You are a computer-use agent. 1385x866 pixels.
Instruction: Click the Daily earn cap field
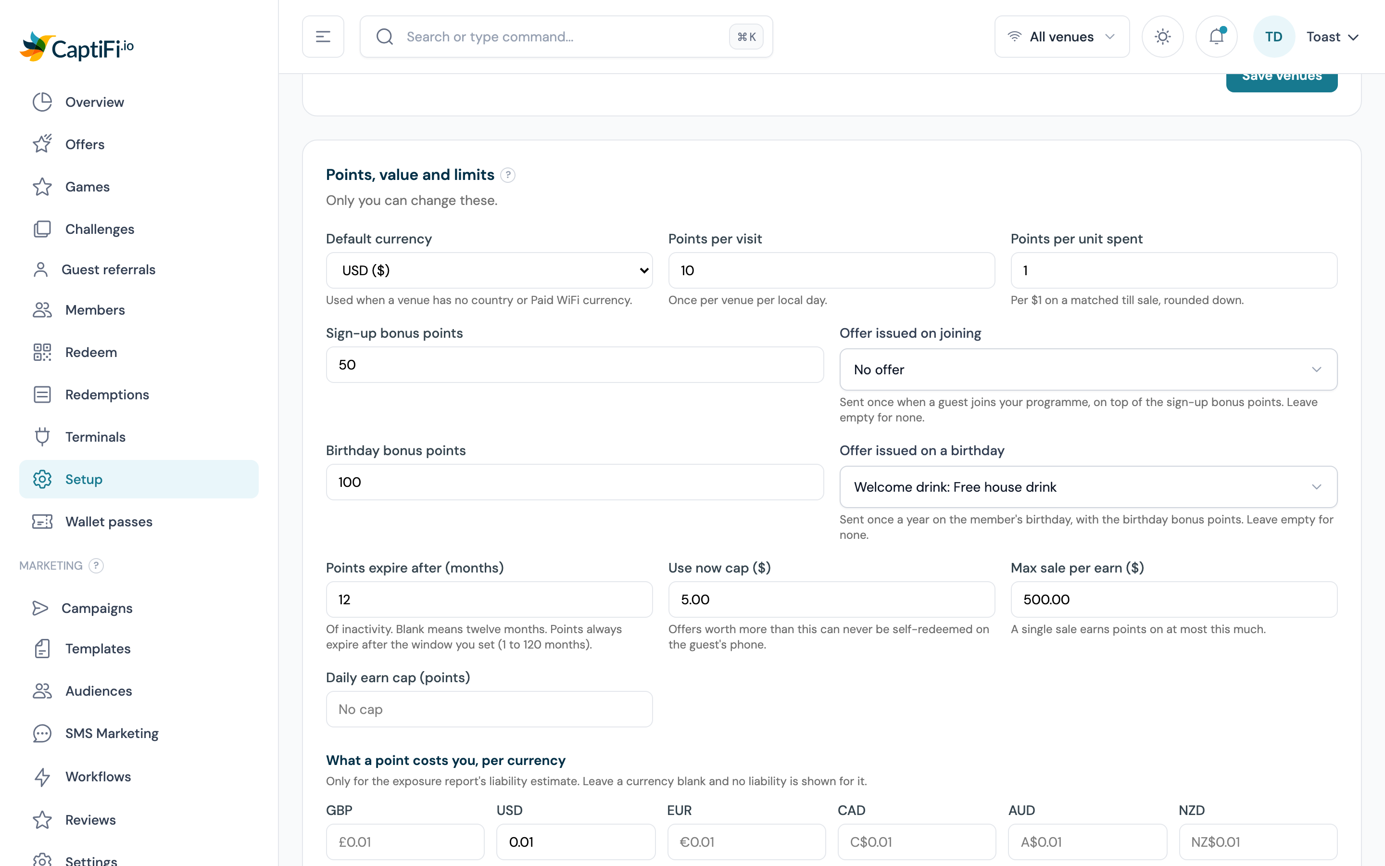[x=490, y=709]
